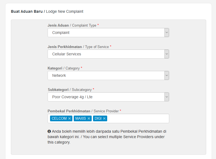The height and width of the screenshot is (159, 216).
Task: Click the Type of Service dropdown arrow
Action: click(167, 54)
